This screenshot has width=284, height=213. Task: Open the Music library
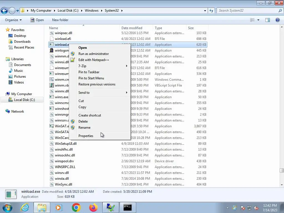[19, 71]
